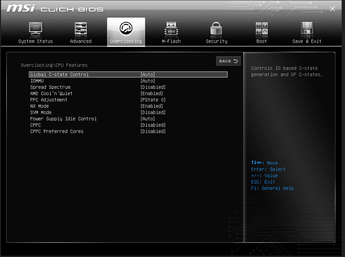Switch to Save & Exit tab label
Screen dimensions: 345x257
[x=307, y=41]
